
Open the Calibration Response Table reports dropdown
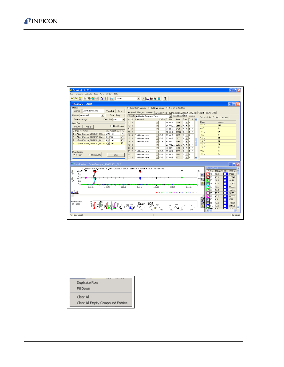point(170,116)
